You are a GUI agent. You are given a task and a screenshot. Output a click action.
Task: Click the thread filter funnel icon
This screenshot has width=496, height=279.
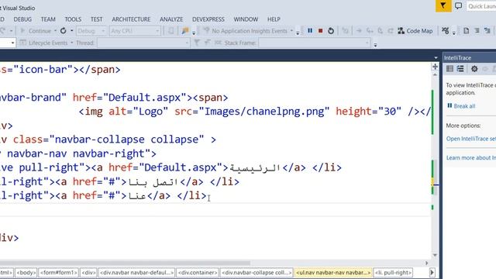(x=197, y=43)
